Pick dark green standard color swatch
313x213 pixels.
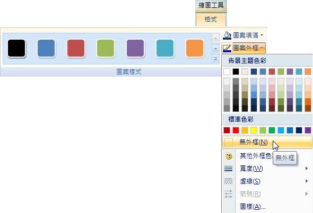pyautogui.click(x=272, y=130)
